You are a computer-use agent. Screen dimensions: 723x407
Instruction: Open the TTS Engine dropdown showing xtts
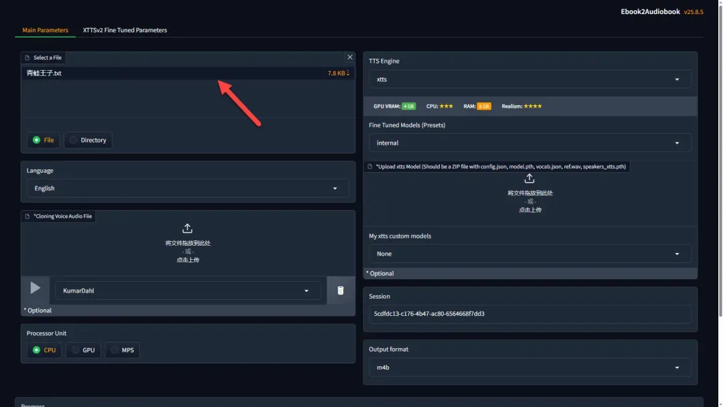tap(530, 79)
